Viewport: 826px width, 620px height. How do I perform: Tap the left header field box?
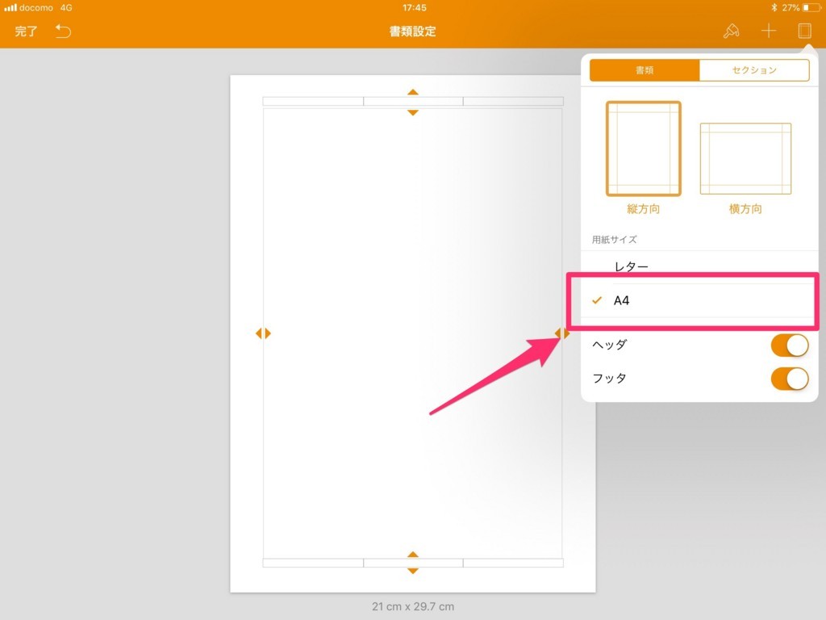point(313,101)
